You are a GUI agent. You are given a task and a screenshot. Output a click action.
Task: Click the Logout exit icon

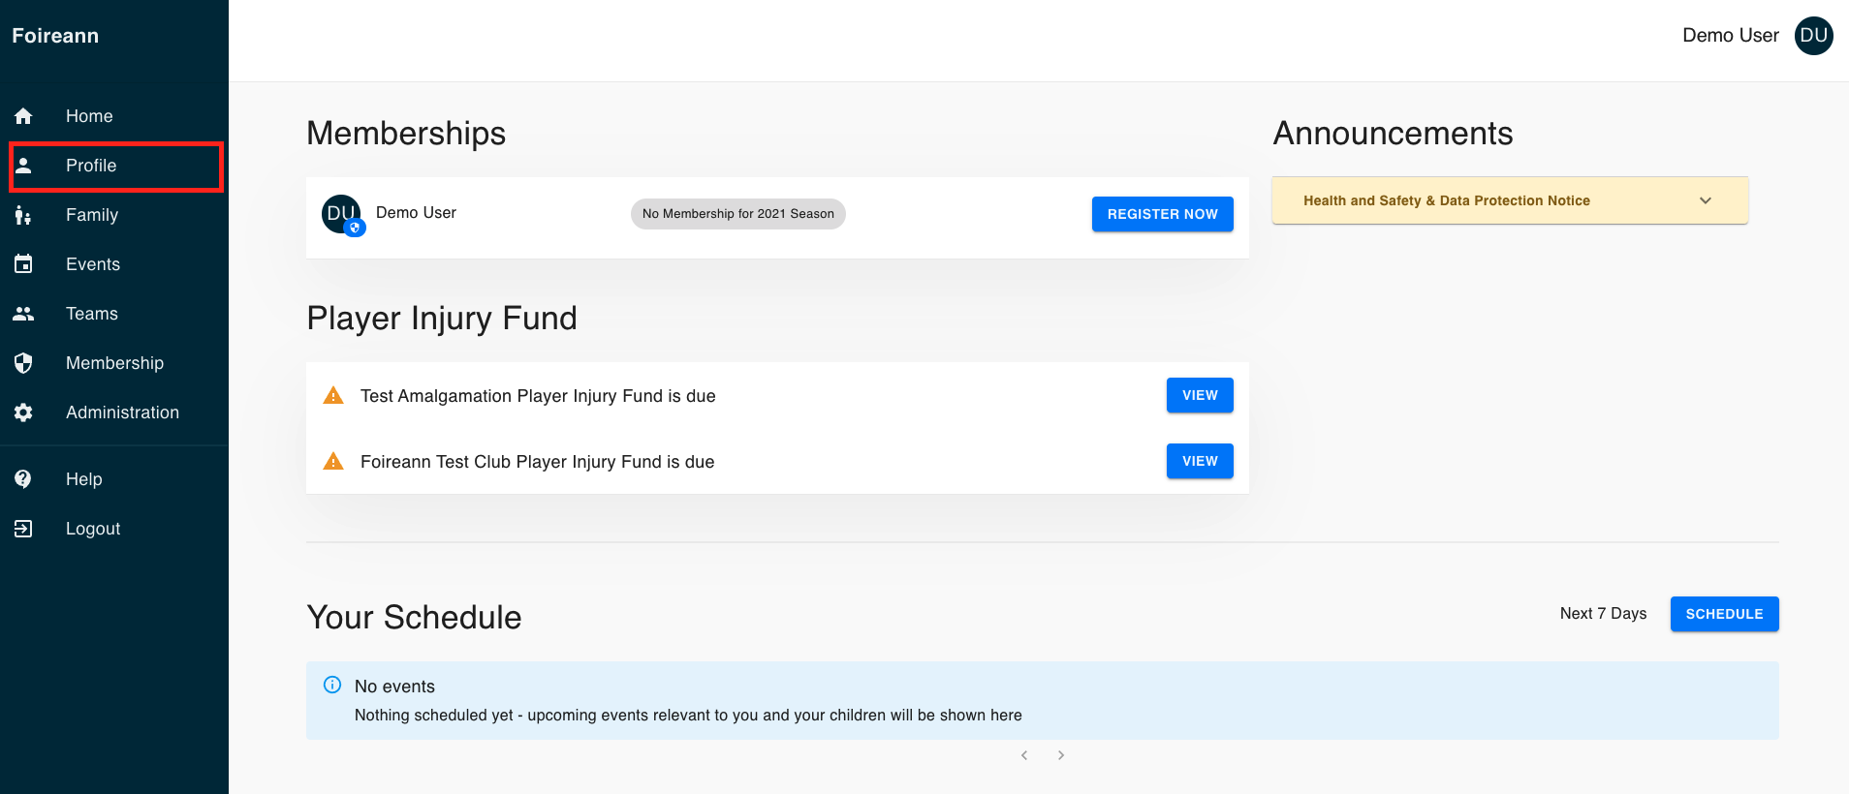[x=23, y=529]
